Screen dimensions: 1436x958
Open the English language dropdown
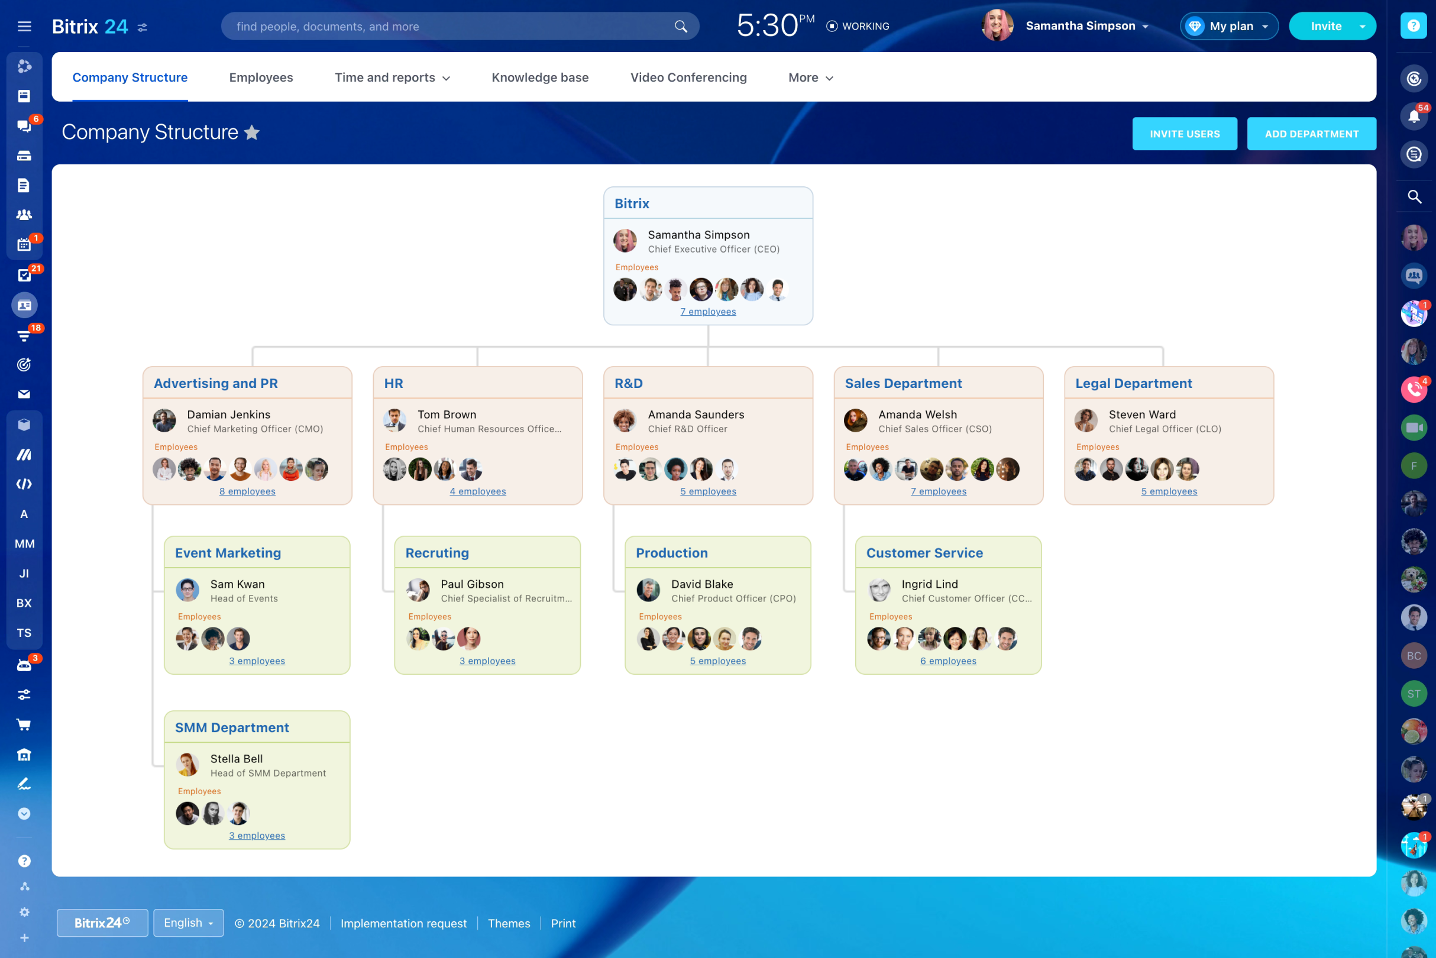[x=188, y=923]
